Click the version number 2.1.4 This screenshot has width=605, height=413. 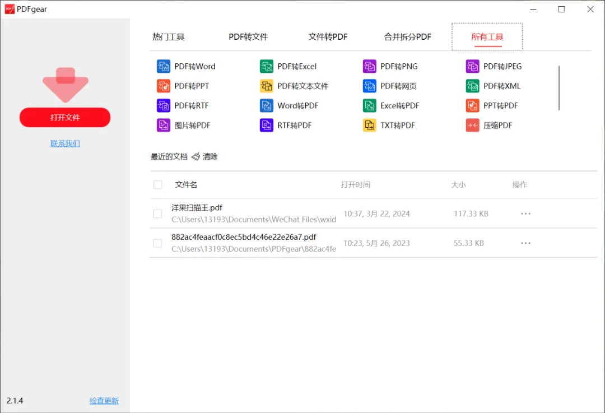tap(15, 401)
